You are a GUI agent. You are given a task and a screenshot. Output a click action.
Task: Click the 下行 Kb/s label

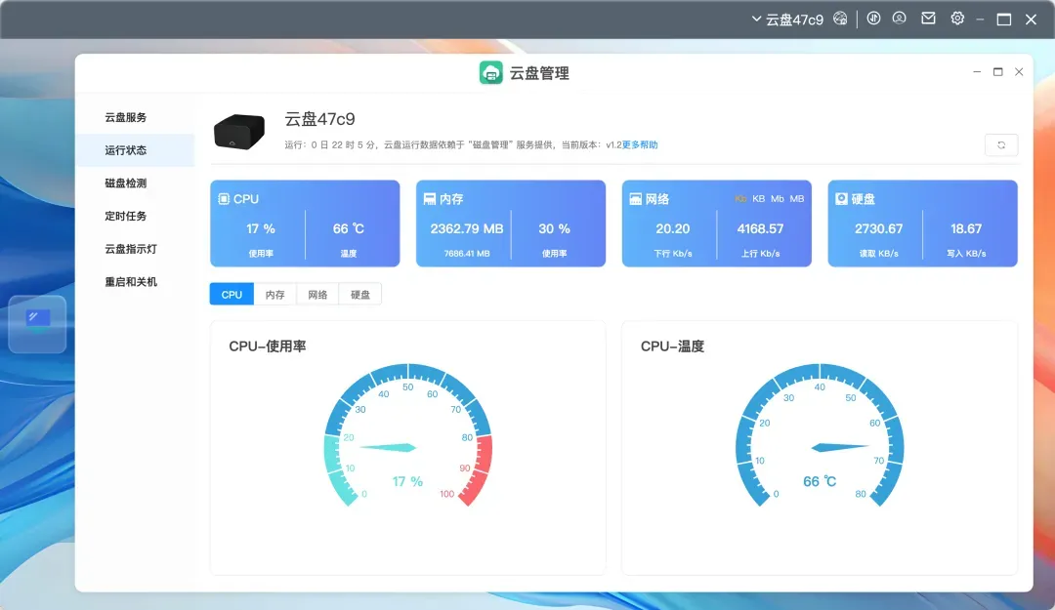(x=673, y=254)
